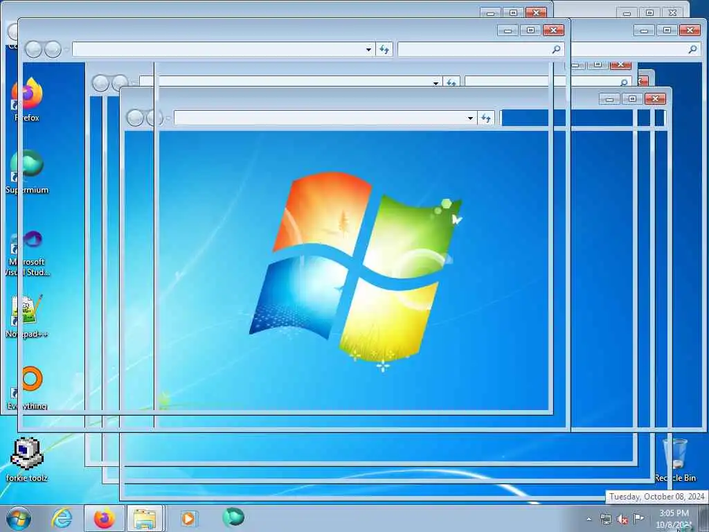
Task: Refresh the innermost cascaded window
Action: coord(485,118)
